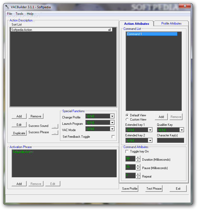Click the VACBuilder microphone icon in title bar
The width and height of the screenshot is (198, 210).
(7, 7)
